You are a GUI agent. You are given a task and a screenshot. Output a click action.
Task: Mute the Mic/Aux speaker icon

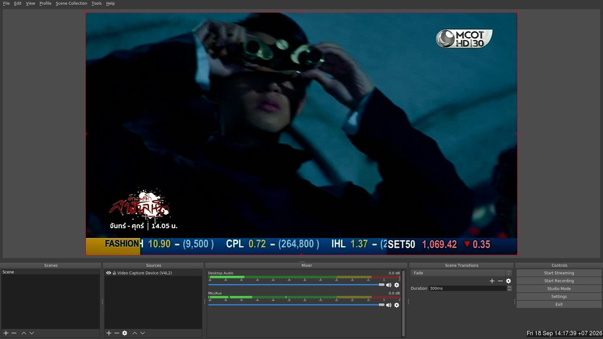[389, 305]
